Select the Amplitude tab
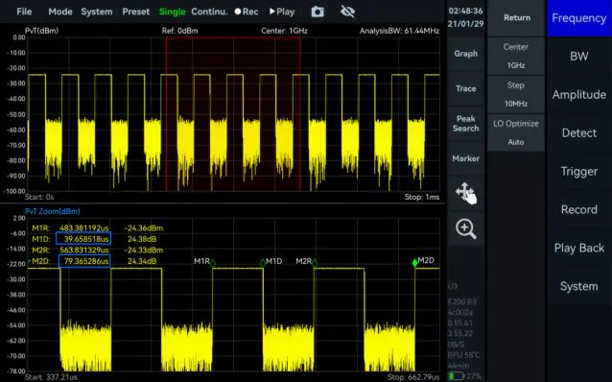612x382 pixels. tap(579, 94)
